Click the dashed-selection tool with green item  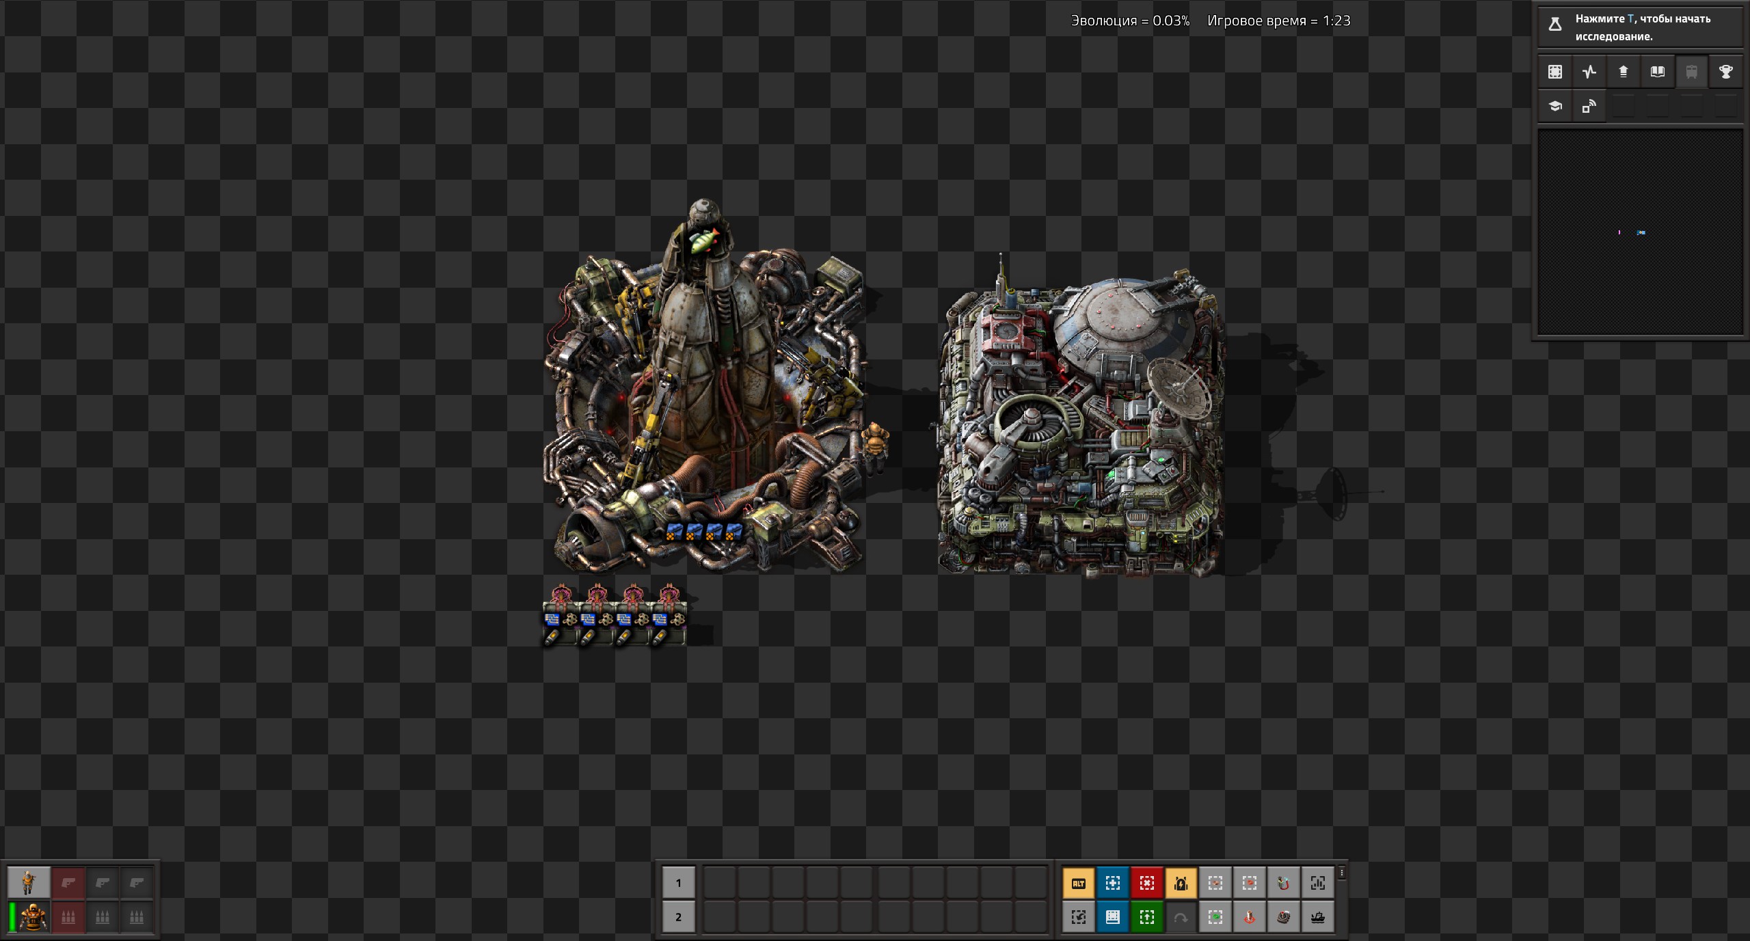point(1215,917)
